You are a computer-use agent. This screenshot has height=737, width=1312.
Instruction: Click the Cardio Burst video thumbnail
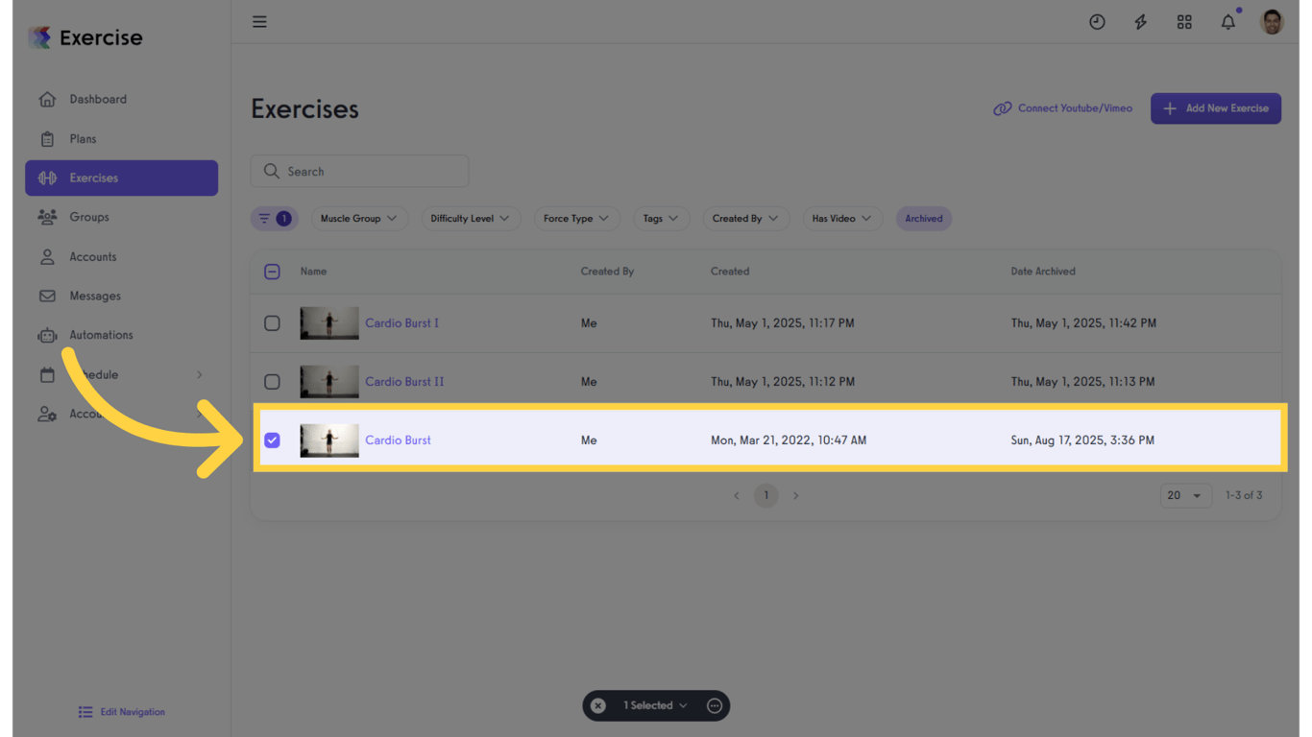pyautogui.click(x=328, y=440)
